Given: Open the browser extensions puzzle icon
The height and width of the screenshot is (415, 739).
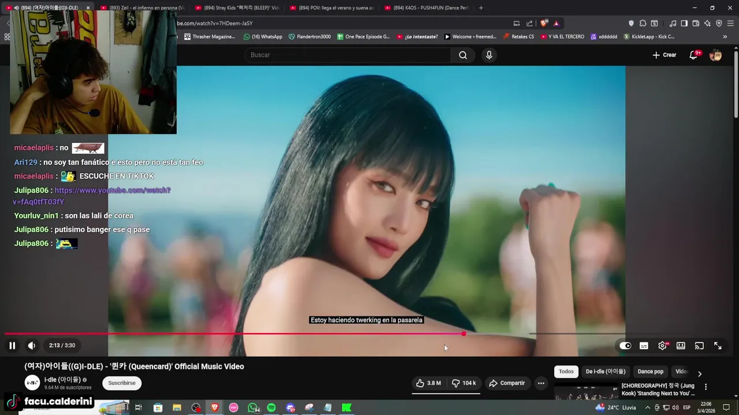Looking at the screenshot, I should (643, 24).
